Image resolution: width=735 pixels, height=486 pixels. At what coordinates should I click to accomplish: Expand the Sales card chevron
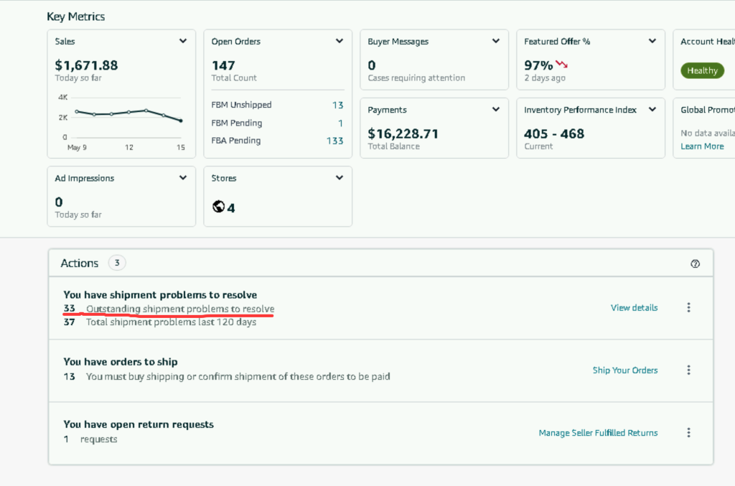click(183, 42)
